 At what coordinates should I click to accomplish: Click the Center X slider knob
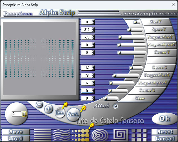(x=110, y=91)
